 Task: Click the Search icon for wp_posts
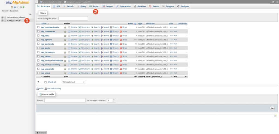[x=92, y=48]
